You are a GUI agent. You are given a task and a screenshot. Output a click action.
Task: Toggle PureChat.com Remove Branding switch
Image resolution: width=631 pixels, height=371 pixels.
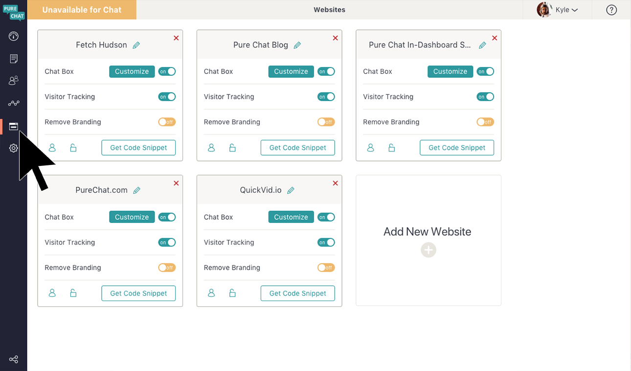[x=167, y=268]
